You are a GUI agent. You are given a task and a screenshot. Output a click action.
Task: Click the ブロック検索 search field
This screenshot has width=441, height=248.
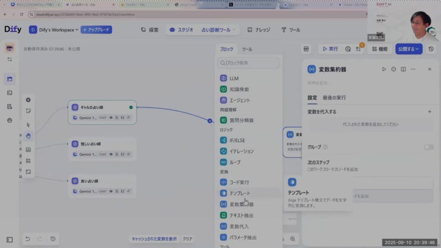(x=249, y=63)
